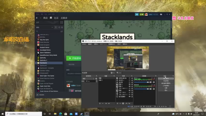Go to Steam 社区 tab
The width and height of the screenshot is (206, 116).
(x=56, y=18)
